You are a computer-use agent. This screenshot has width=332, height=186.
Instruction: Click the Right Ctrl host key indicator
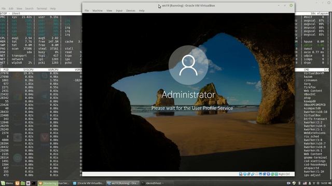284,174
